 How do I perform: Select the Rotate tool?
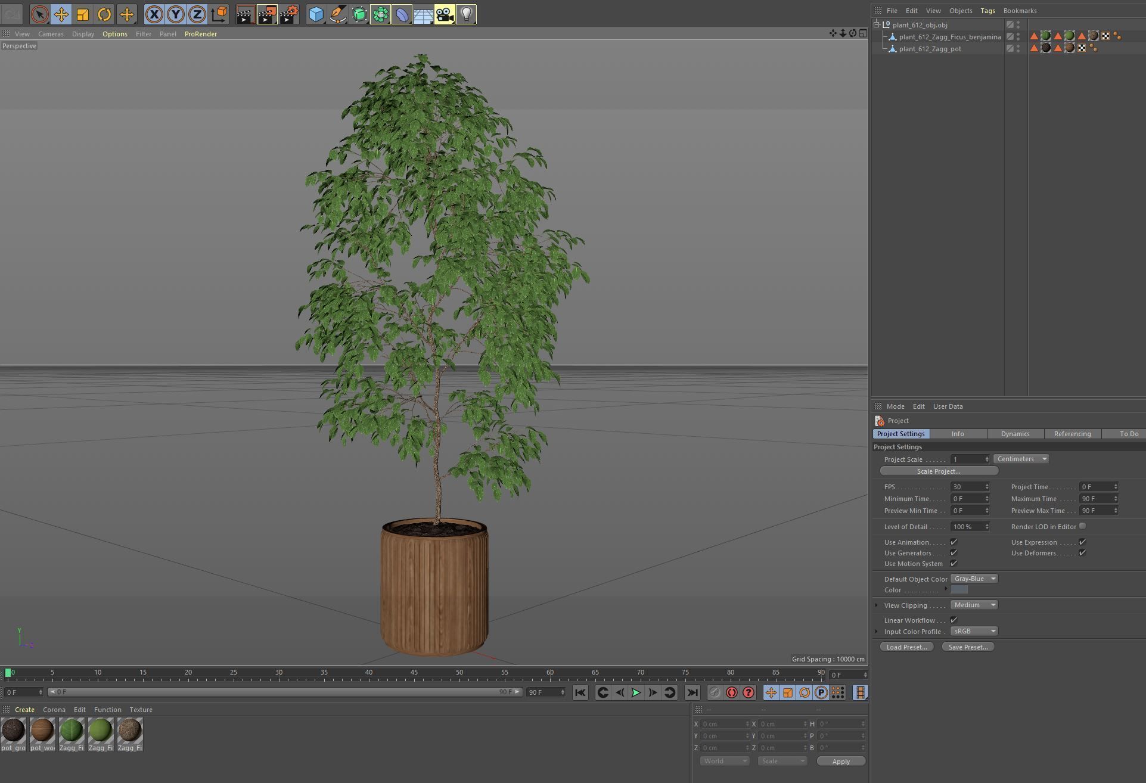click(104, 14)
